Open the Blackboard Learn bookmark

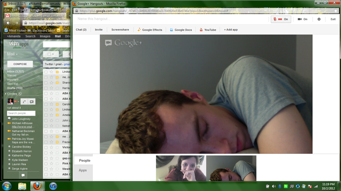coord(42,31)
